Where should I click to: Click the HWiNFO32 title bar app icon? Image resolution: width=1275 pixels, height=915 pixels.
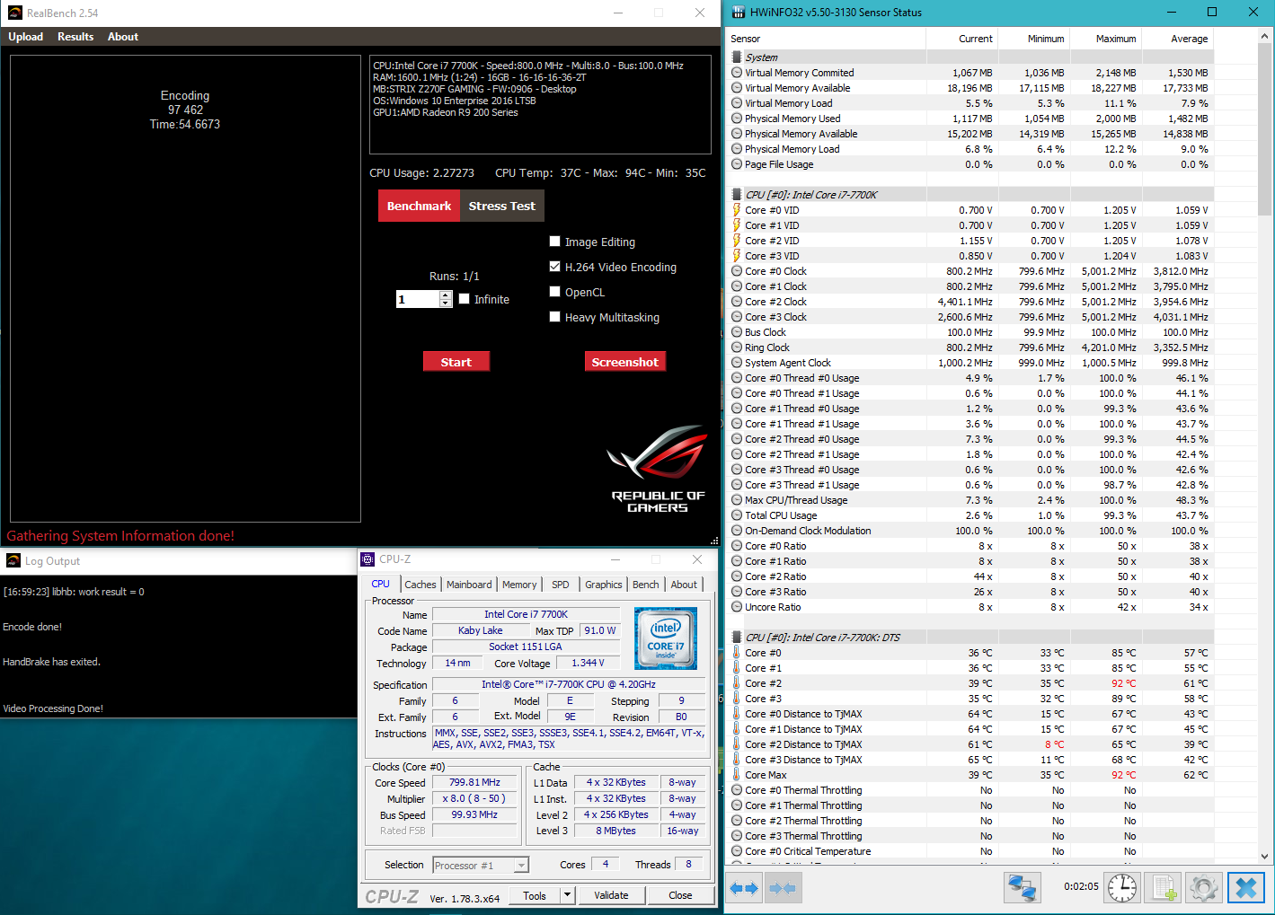739,13
